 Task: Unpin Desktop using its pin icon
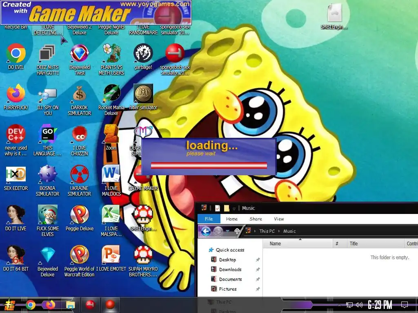tap(258, 260)
